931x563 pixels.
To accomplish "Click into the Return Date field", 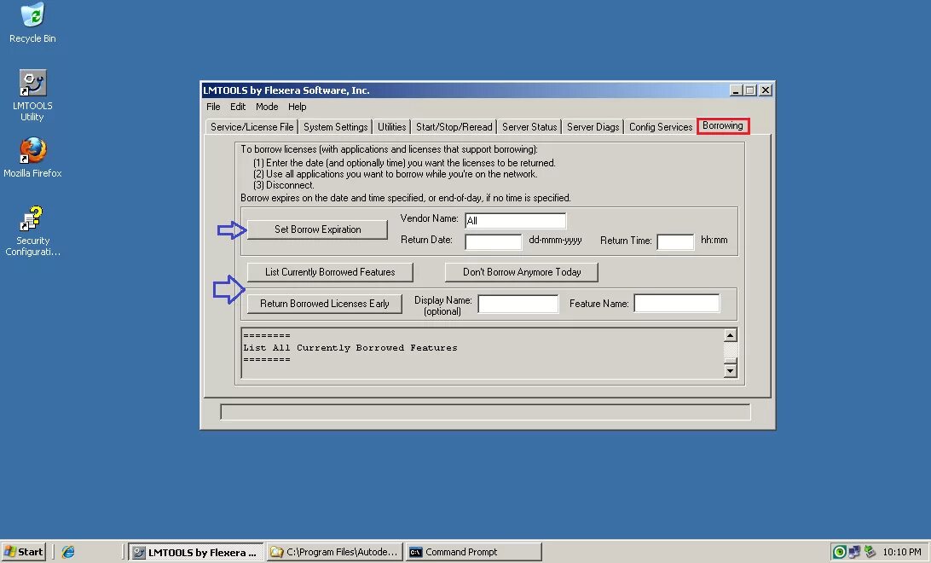I will (494, 241).
